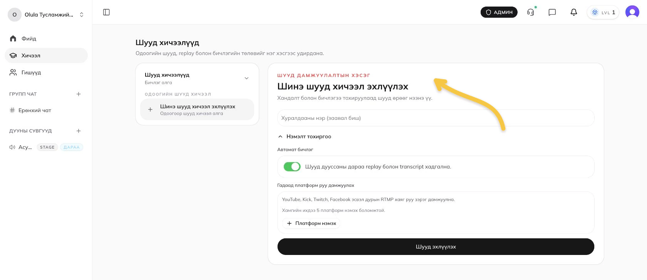The height and width of the screenshot is (280, 647).
Task: Click the ОДООГИЙН ШУУД ХИЧЭЭЛ label
Action: coord(178,94)
